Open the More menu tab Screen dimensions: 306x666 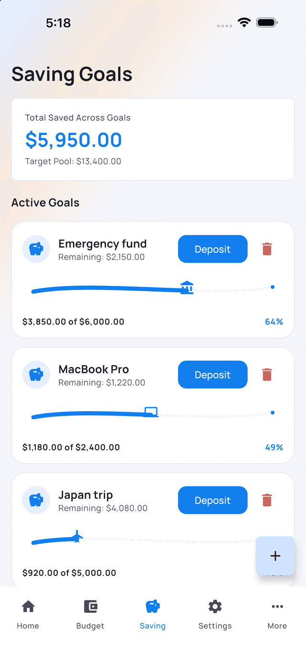point(277,615)
